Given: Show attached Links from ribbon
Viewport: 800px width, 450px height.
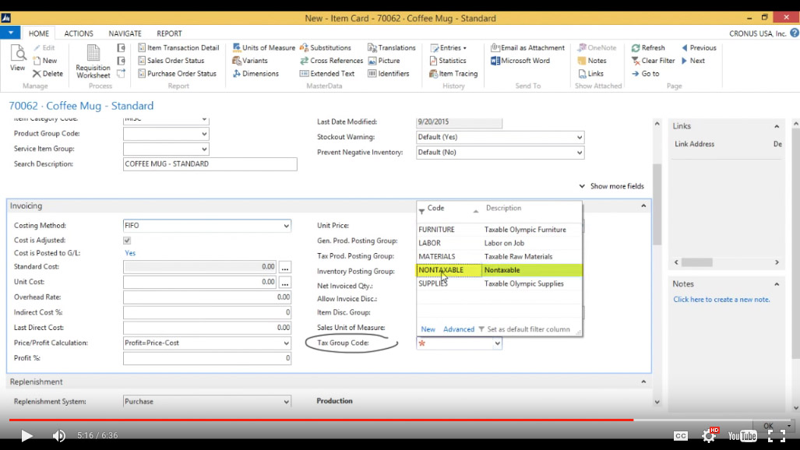Looking at the screenshot, I should [590, 73].
